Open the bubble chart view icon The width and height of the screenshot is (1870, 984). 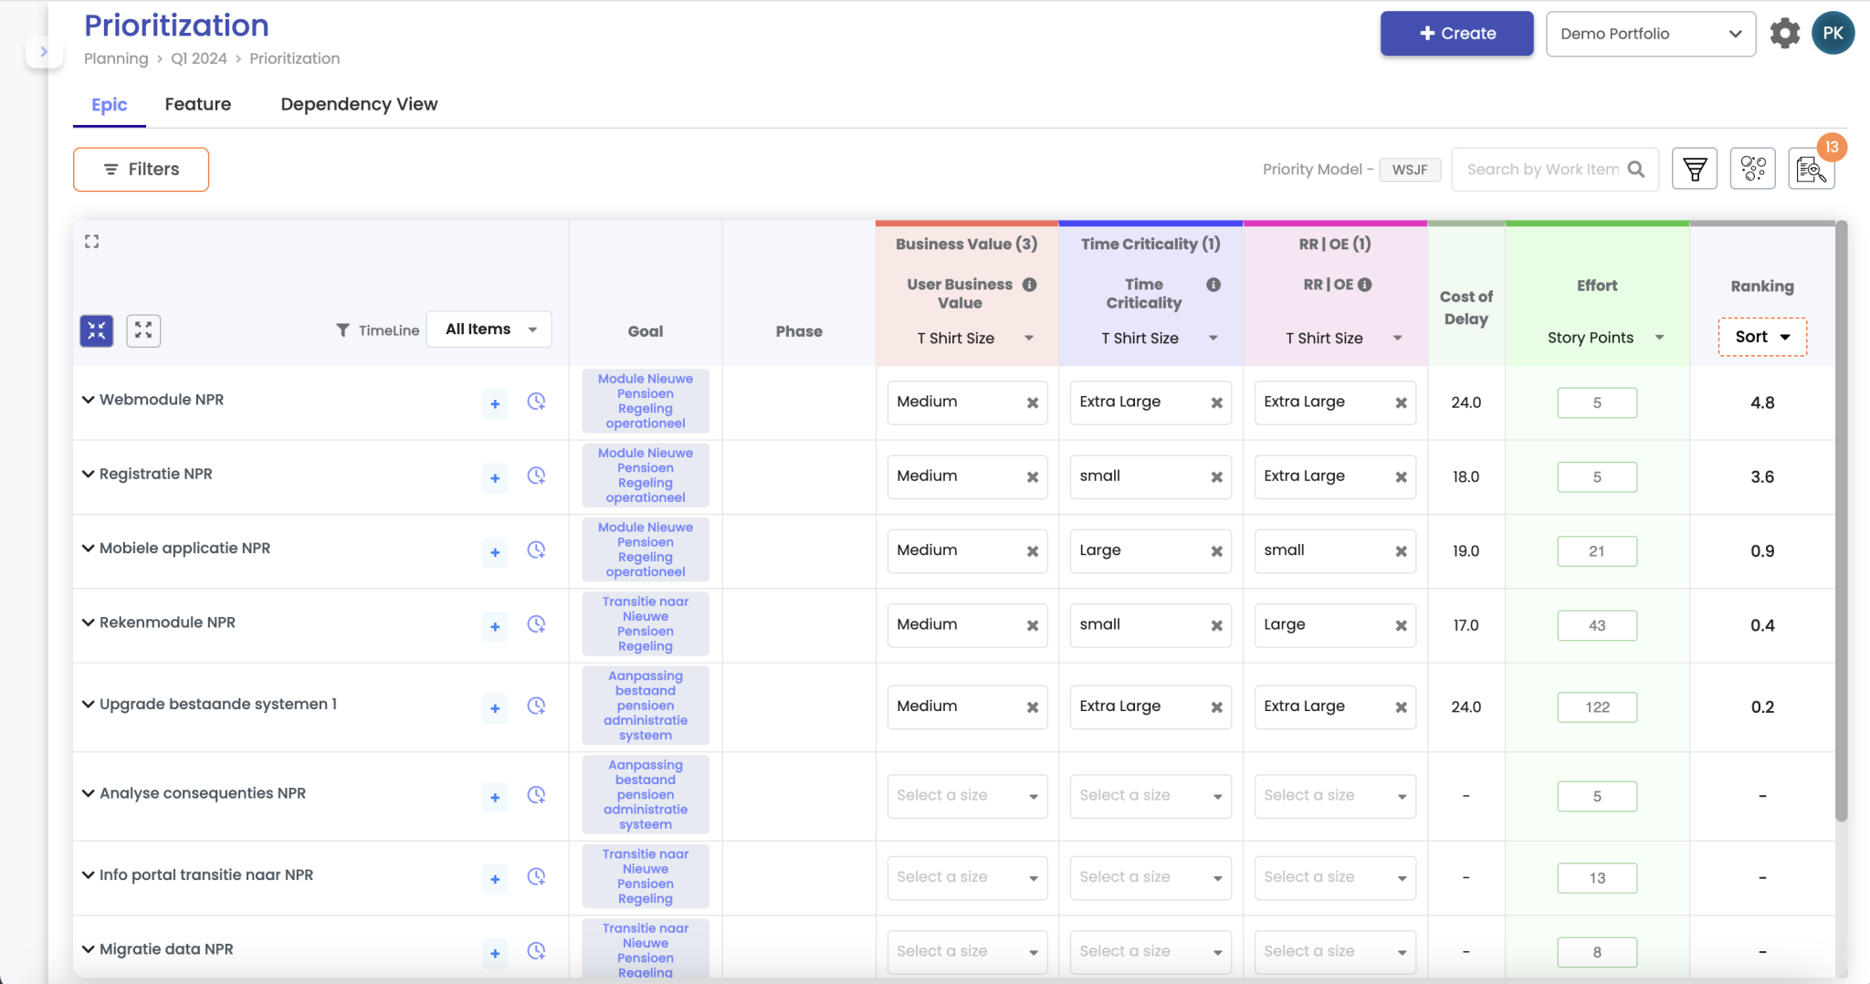pyautogui.click(x=1752, y=169)
